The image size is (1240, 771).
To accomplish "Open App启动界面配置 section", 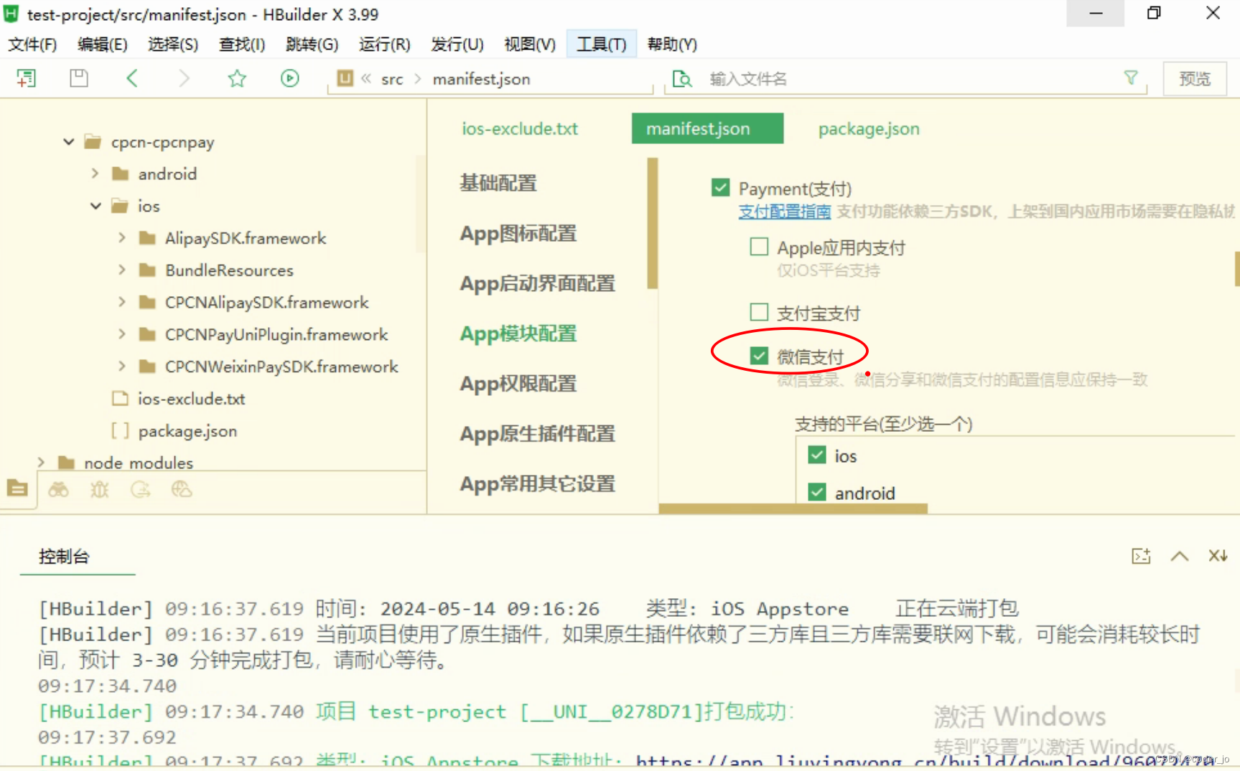I will point(538,283).
